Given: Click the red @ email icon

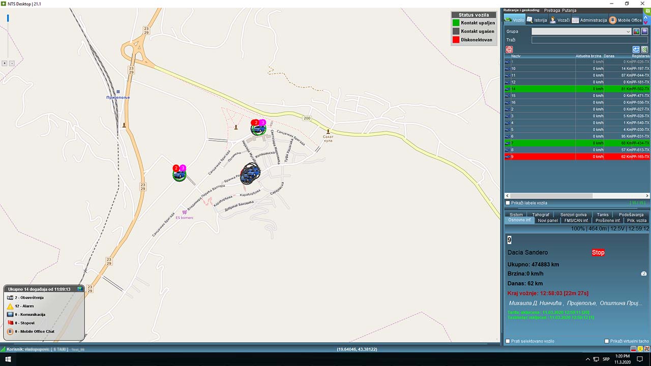Looking at the screenshot, I should click(x=509, y=49).
